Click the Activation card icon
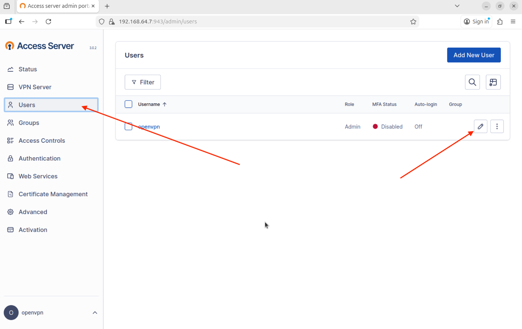This screenshot has width=522, height=329. (x=10, y=230)
